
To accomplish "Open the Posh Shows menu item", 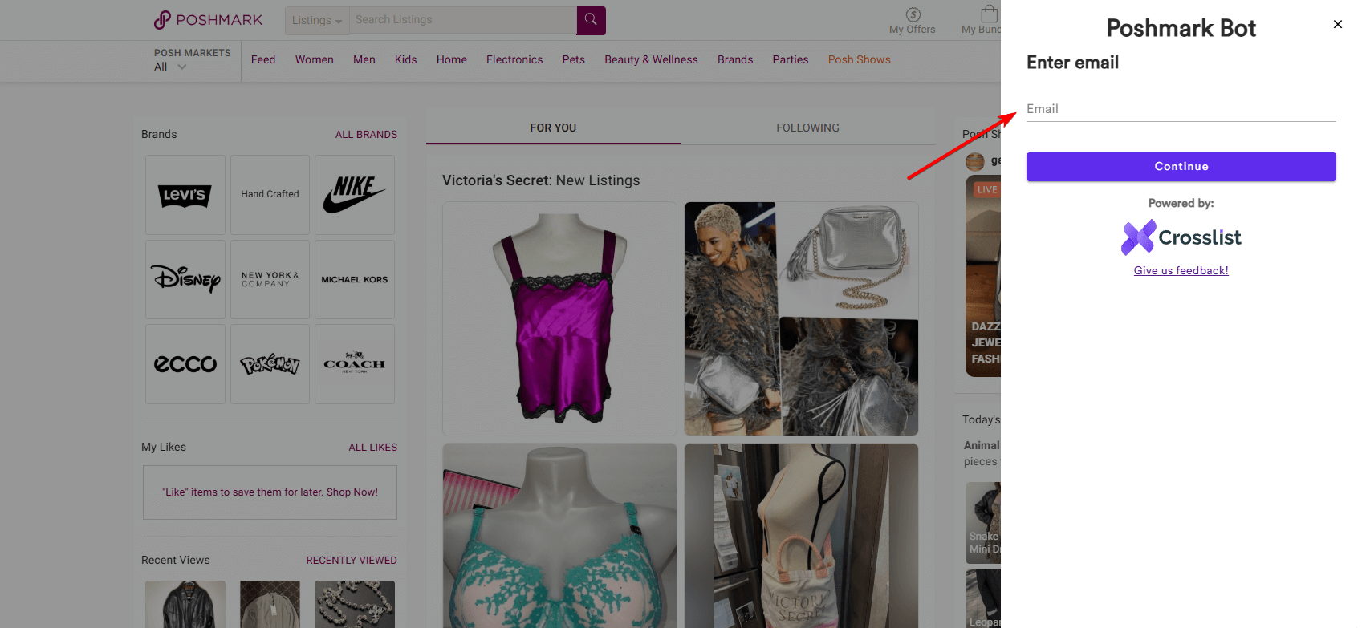I will coord(859,59).
